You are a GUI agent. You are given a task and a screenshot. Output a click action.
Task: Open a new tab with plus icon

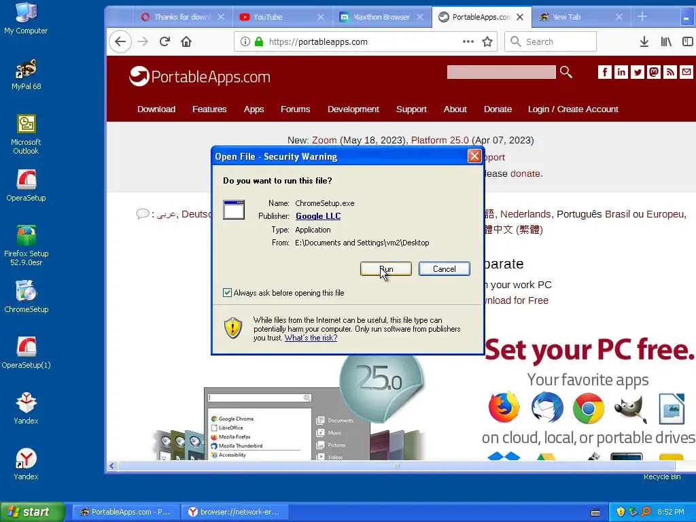(642, 17)
